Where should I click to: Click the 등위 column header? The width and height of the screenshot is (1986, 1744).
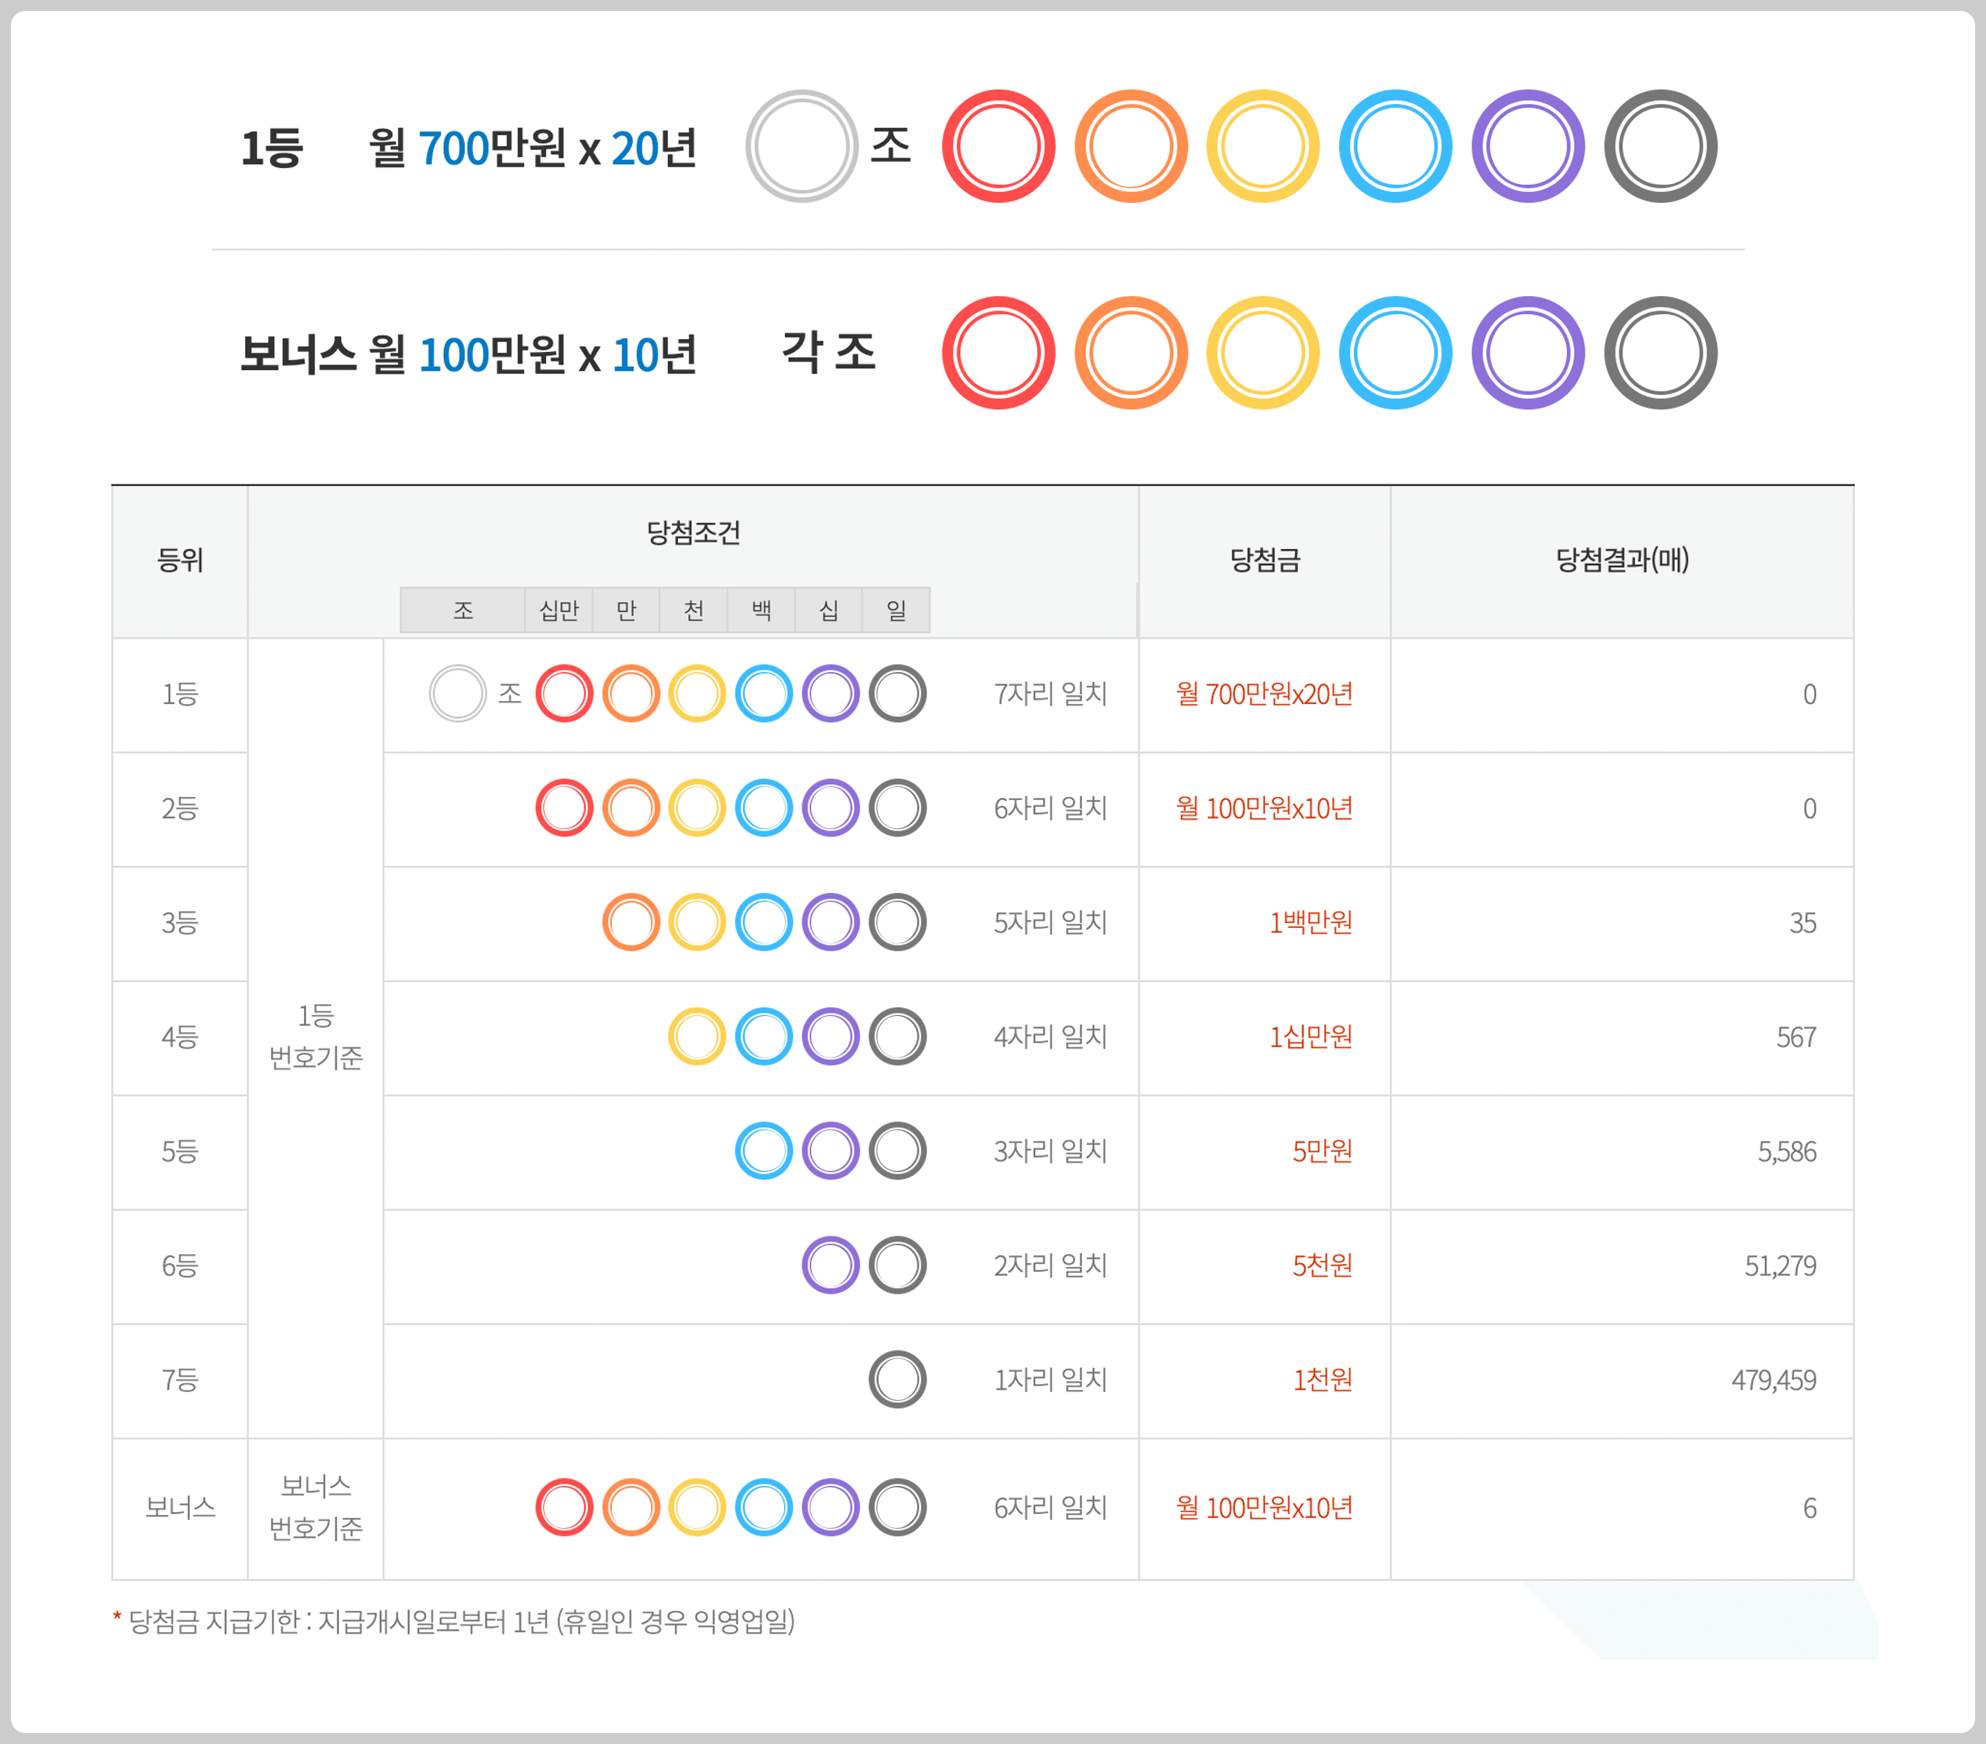click(180, 559)
